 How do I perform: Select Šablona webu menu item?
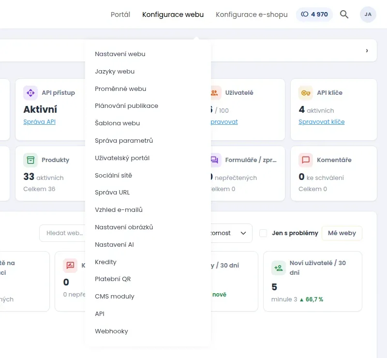coord(117,123)
